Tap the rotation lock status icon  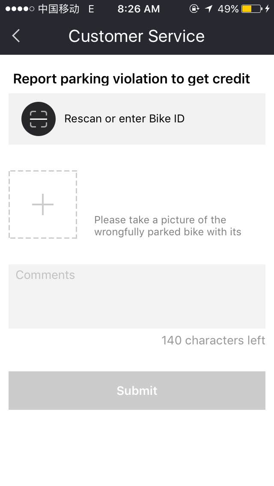[194, 9]
